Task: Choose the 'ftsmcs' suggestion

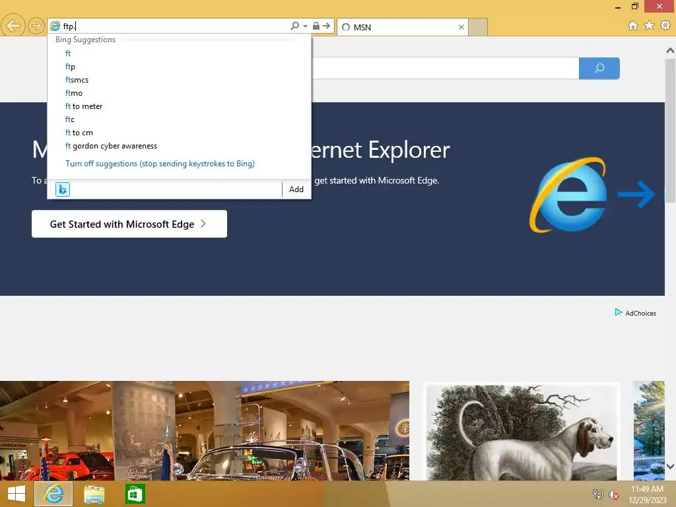Action: tap(179, 80)
